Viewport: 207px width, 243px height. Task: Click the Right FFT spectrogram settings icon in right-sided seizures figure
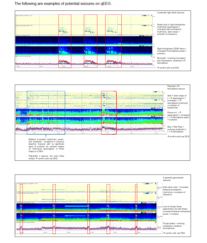(x=152, y=46)
